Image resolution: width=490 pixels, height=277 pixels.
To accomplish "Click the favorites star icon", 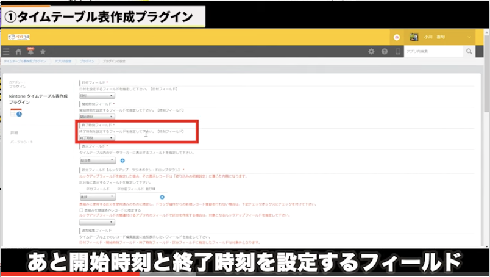I will pos(43,52).
